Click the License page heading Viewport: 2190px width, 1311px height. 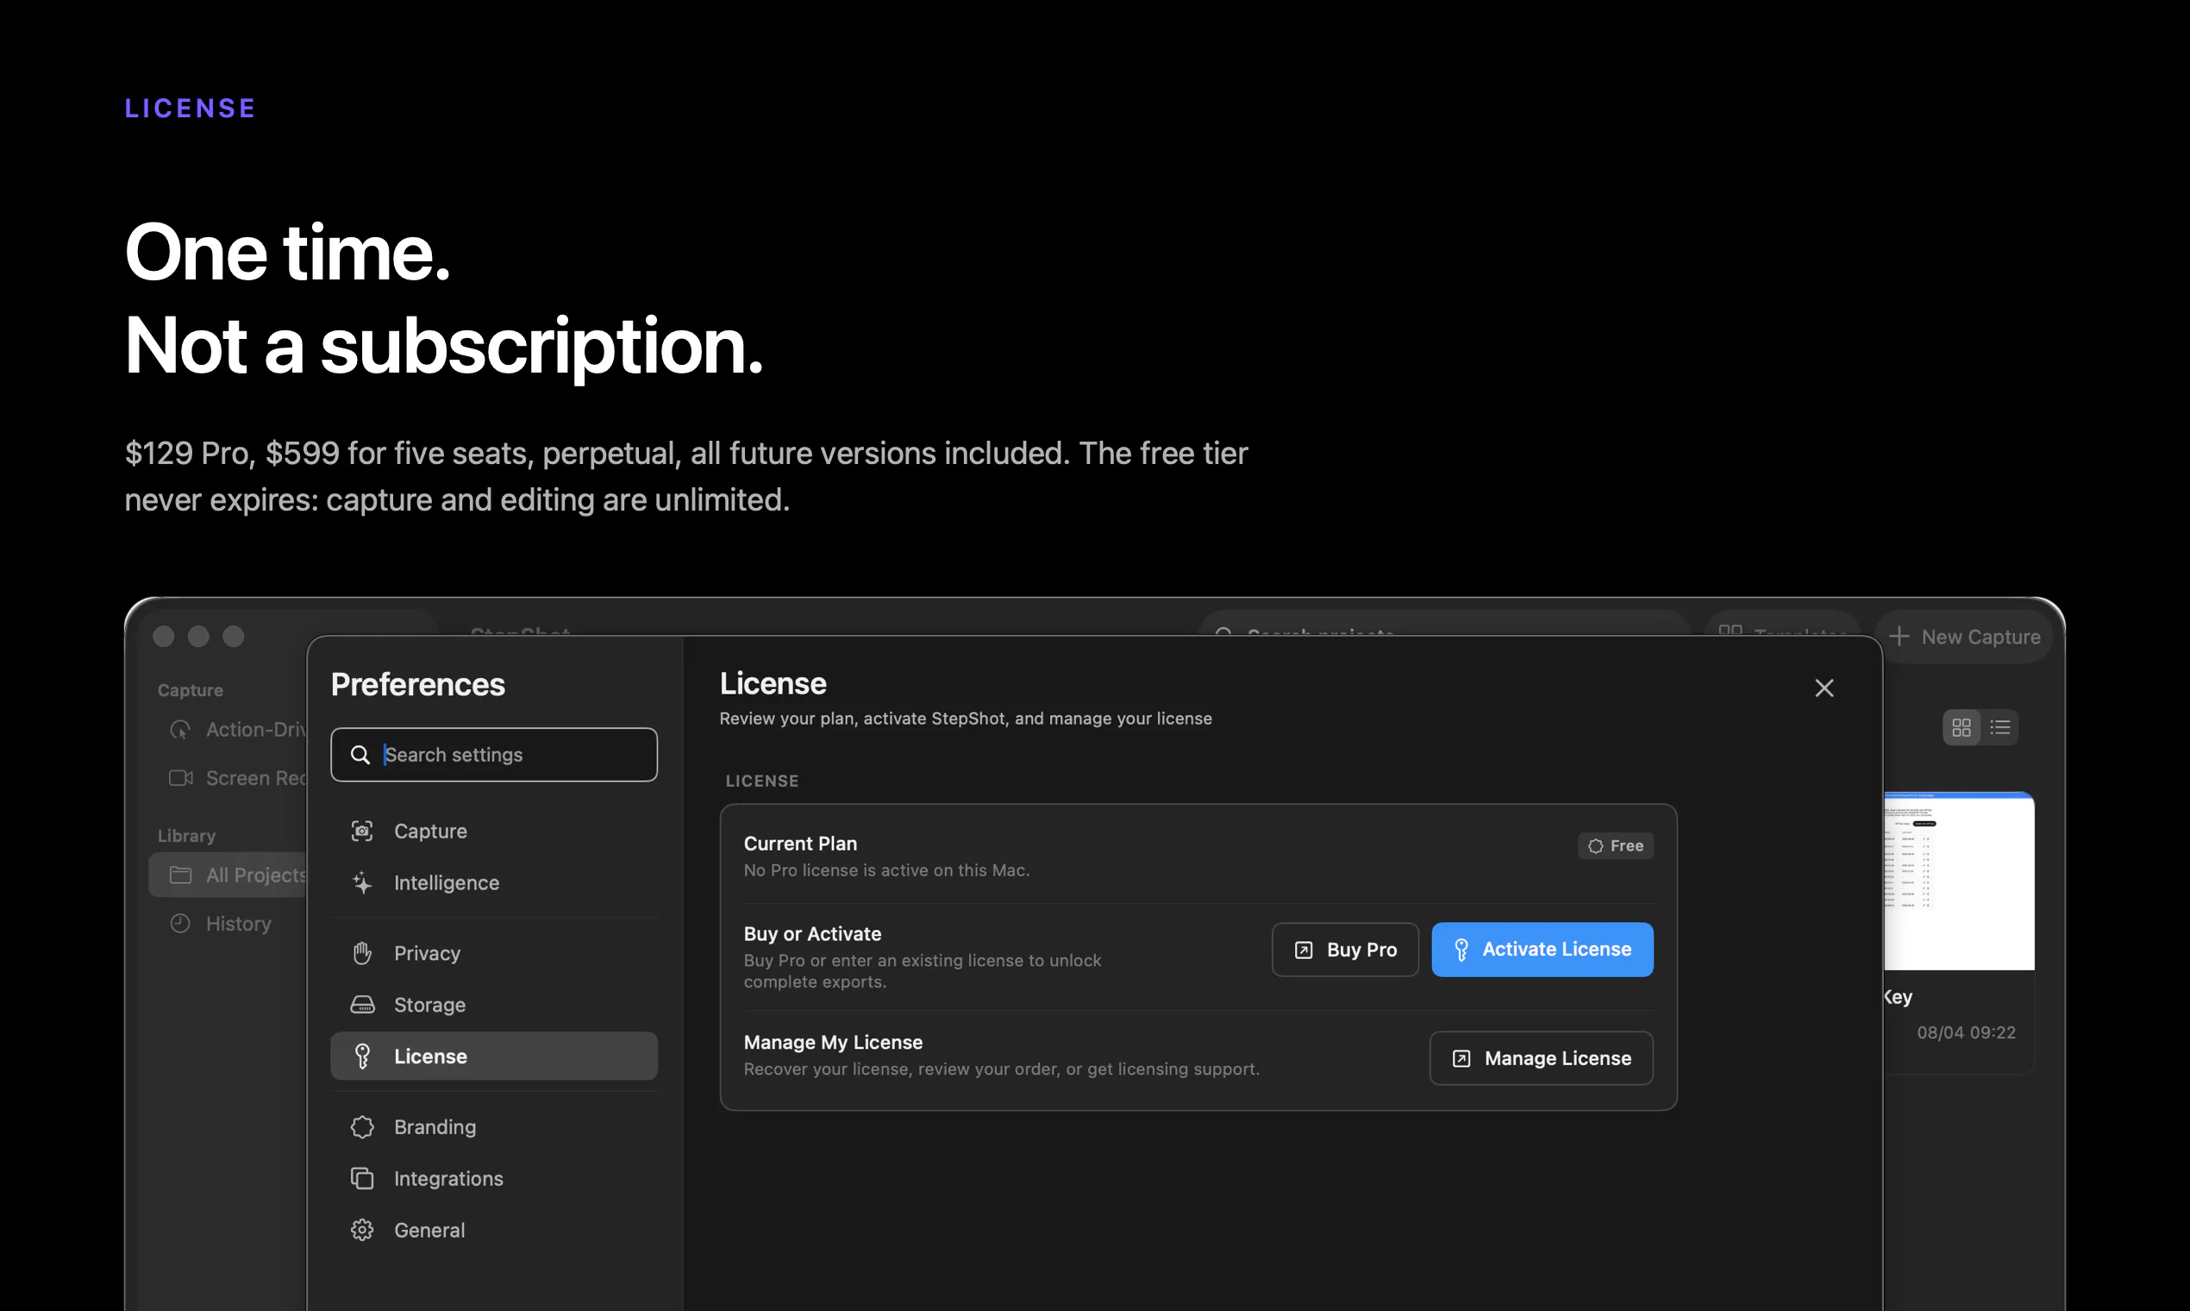[773, 683]
